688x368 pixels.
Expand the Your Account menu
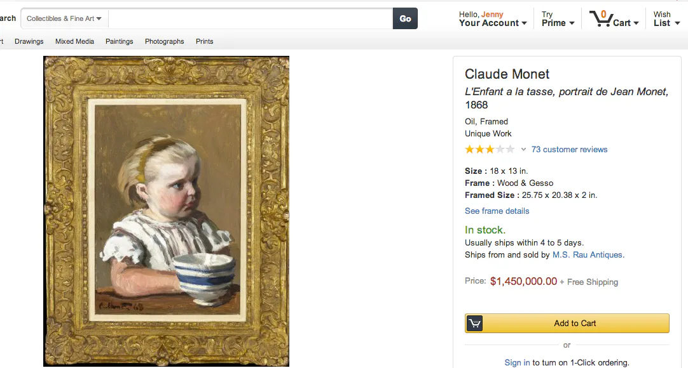pyautogui.click(x=493, y=23)
